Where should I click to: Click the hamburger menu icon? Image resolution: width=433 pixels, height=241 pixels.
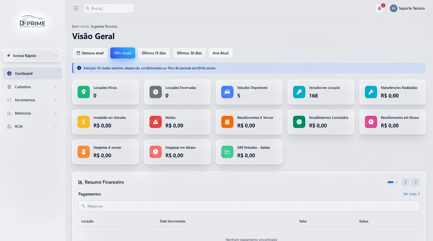[x=76, y=8]
